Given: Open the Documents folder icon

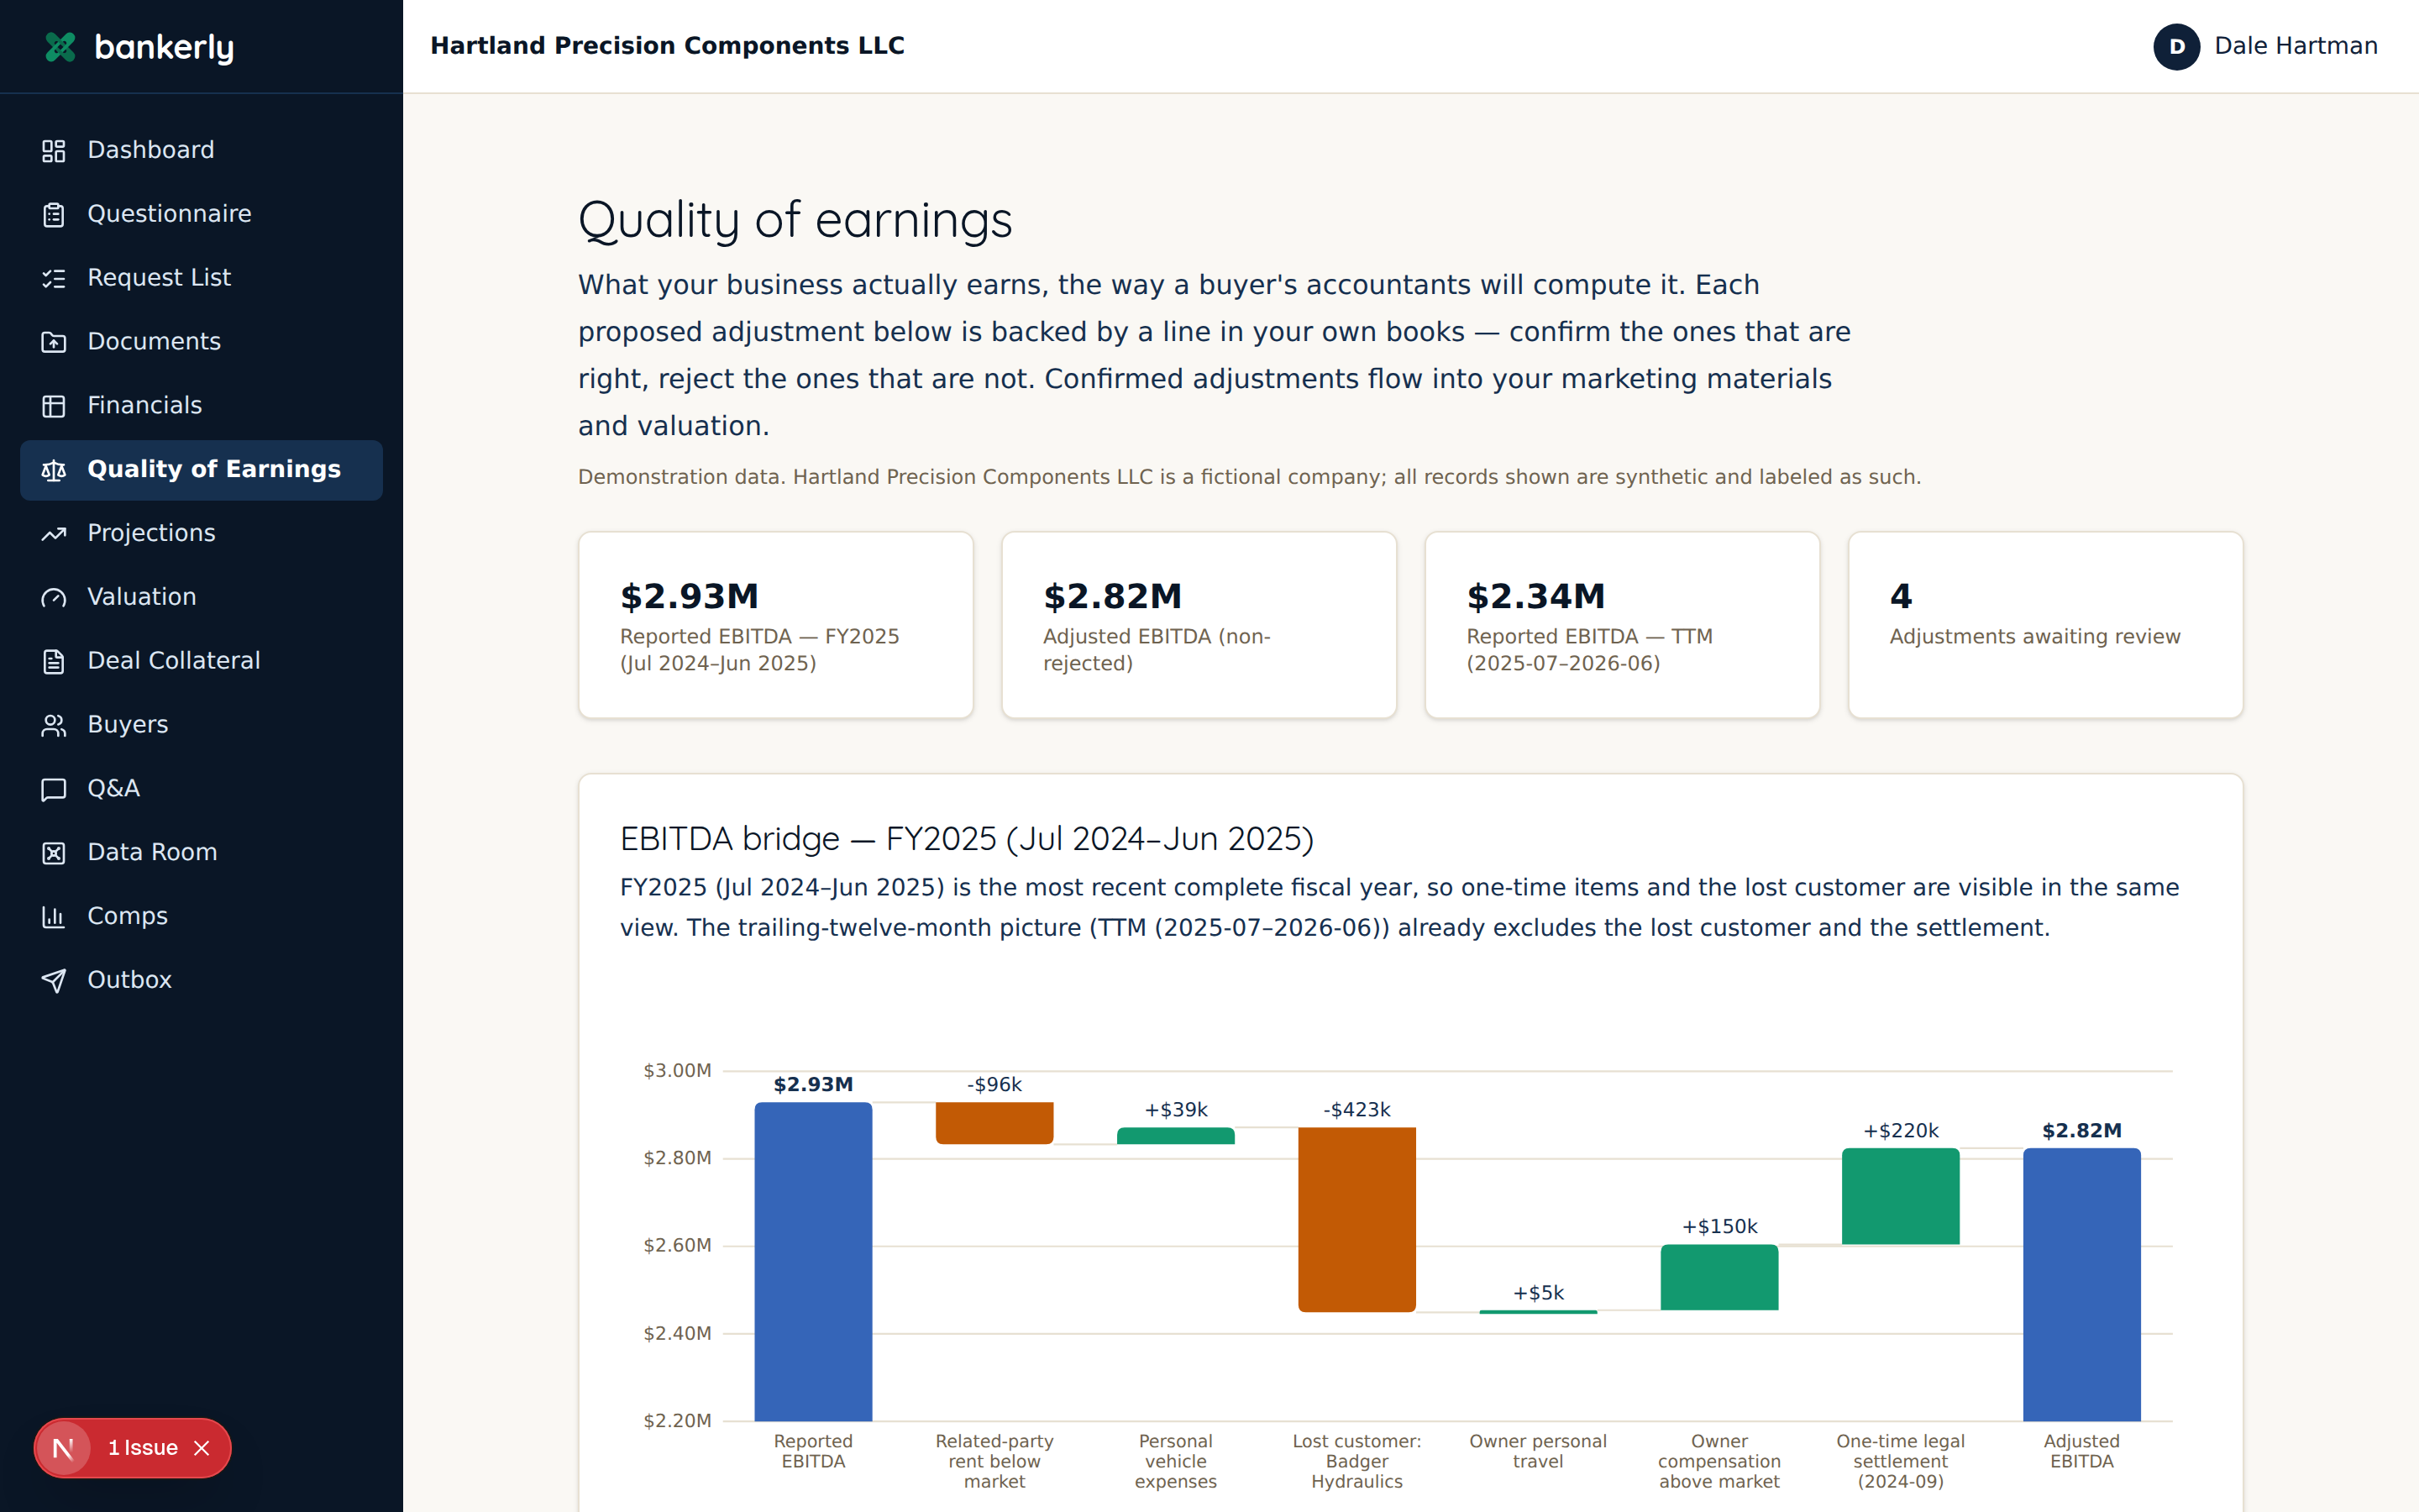Looking at the screenshot, I should click(54, 342).
